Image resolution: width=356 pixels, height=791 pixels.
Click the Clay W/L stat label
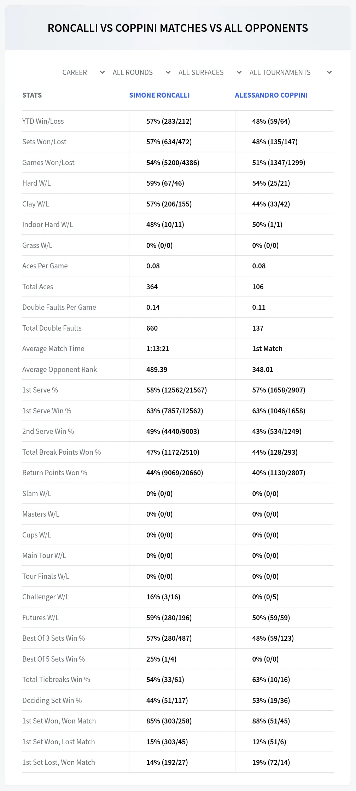(x=35, y=204)
